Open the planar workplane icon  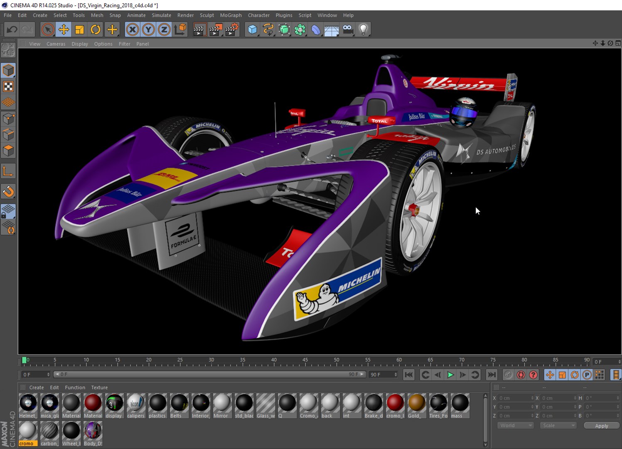tap(8, 227)
